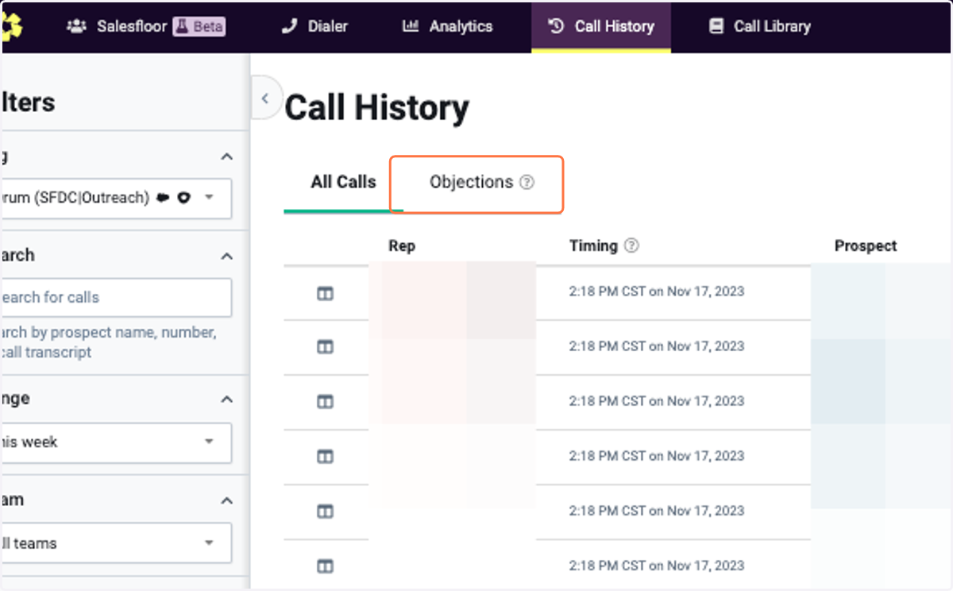Collapse the filter section above the SFDC|Outreach dropdown
953x591 pixels.
(x=227, y=156)
